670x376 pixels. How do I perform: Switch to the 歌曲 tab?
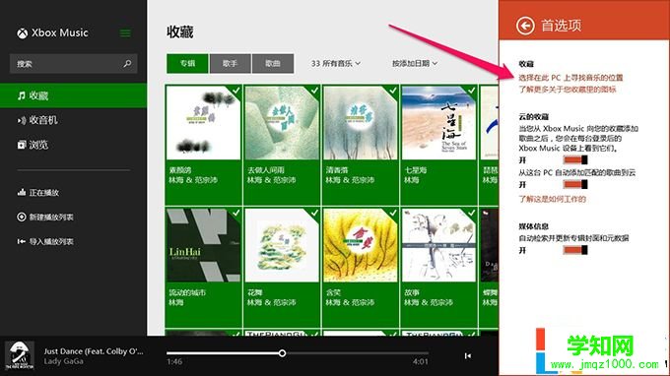[x=273, y=64]
